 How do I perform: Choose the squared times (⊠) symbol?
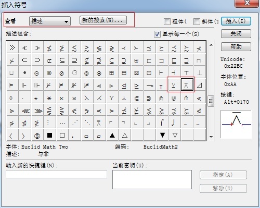(x=137, y=72)
